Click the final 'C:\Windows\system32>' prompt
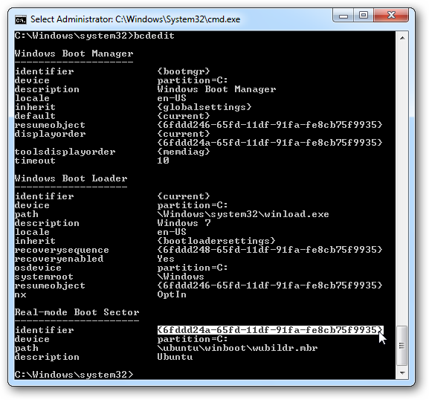The width and height of the screenshot is (429, 400). [74, 375]
